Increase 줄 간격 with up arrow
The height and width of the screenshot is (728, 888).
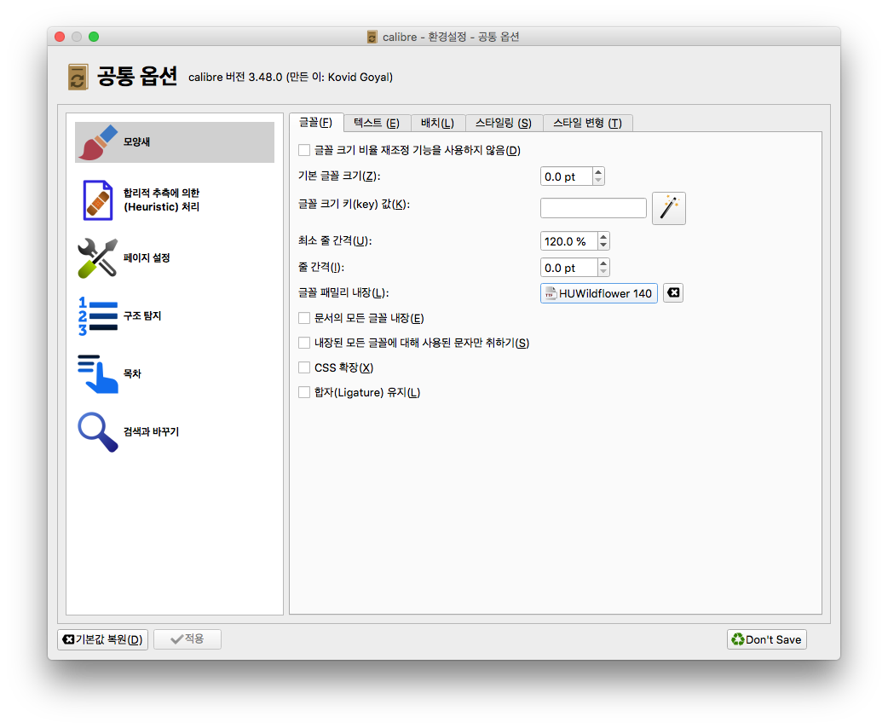603,263
